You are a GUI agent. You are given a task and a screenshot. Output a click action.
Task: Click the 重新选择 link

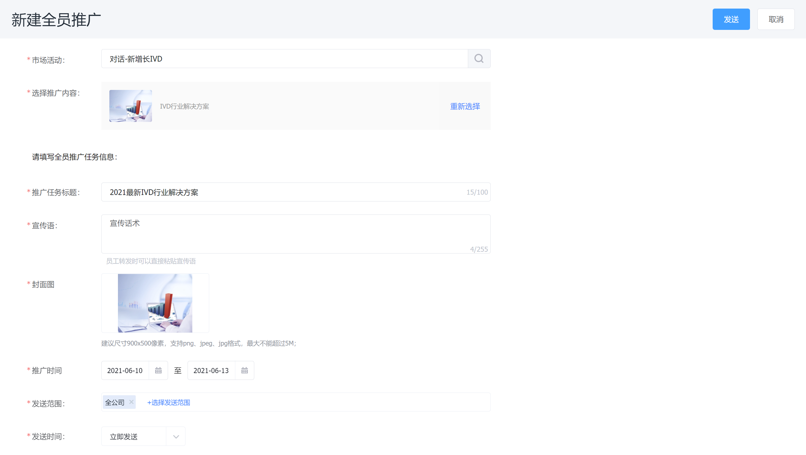coord(465,106)
